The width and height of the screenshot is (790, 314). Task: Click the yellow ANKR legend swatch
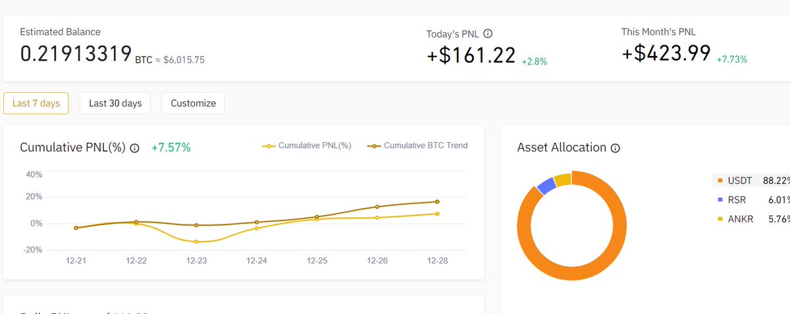(721, 219)
